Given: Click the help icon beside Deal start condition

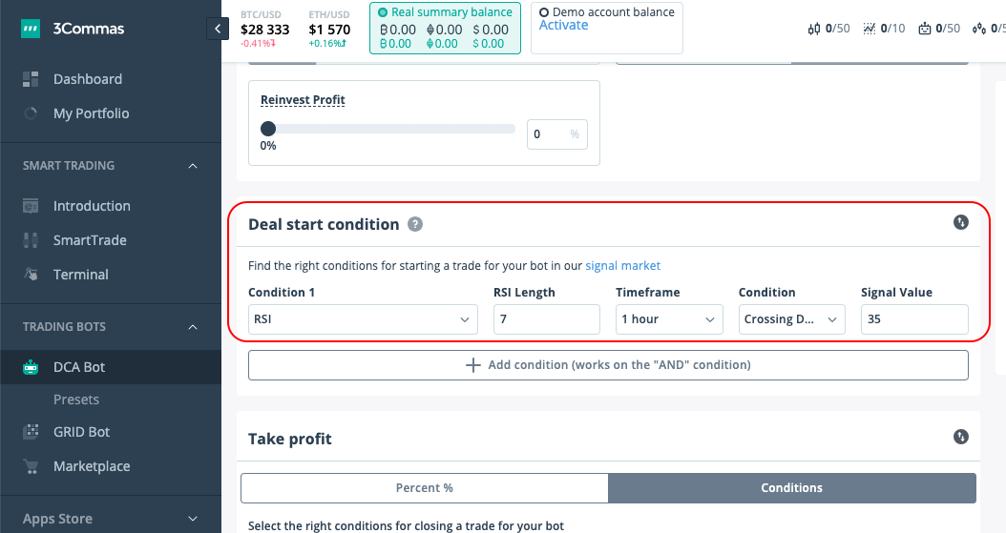Looking at the screenshot, I should [x=415, y=225].
